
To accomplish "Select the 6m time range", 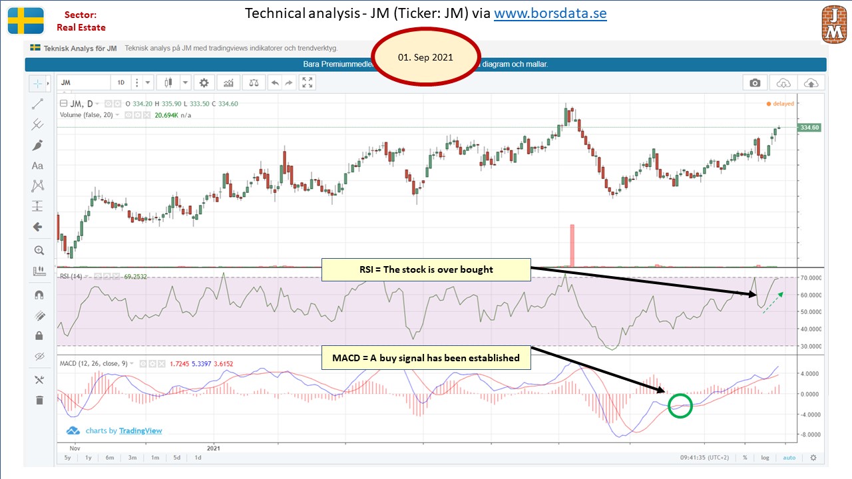I will coord(110,458).
